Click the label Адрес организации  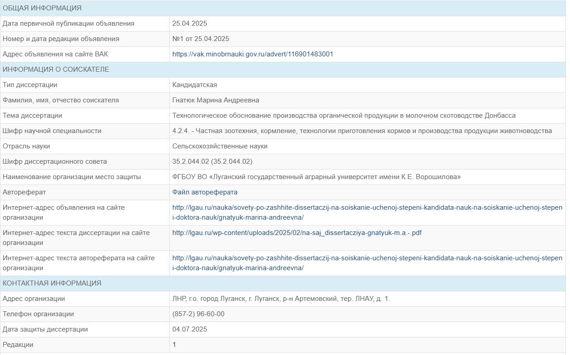coord(34,299)
